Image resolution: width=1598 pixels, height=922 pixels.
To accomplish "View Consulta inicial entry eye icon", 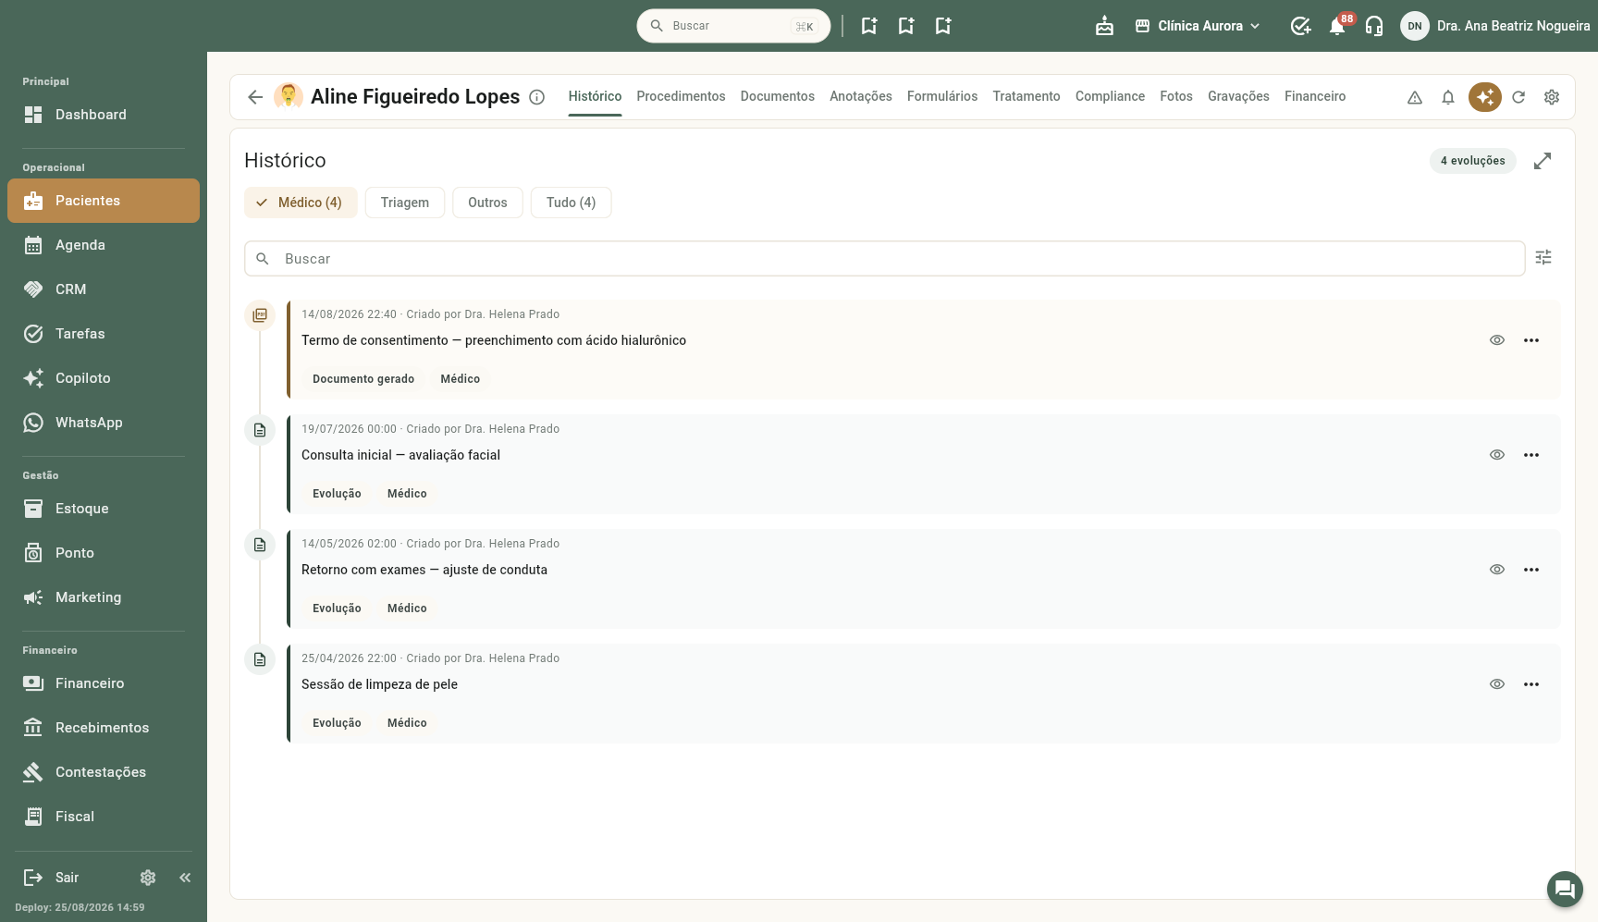I will tap(1497, 455).
